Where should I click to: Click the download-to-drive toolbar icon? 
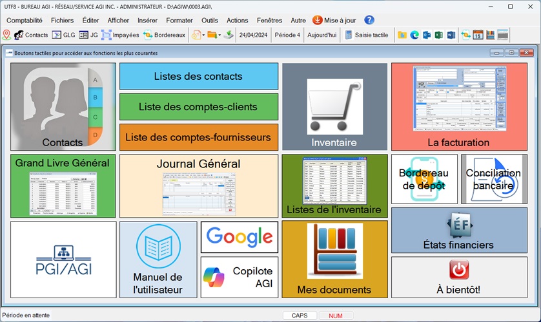(x=228, y=35)
